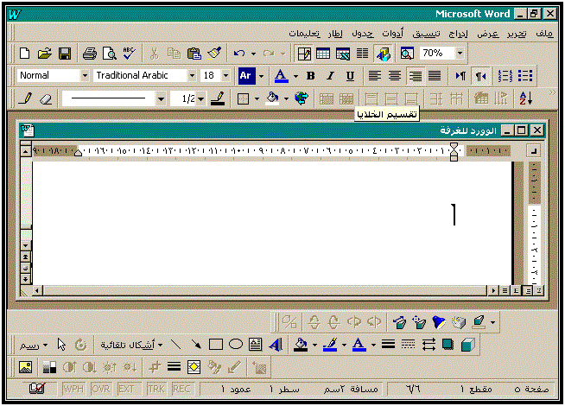Open the تنسيق (Format) menu
The image size is (565, 406).
point(426,34)
